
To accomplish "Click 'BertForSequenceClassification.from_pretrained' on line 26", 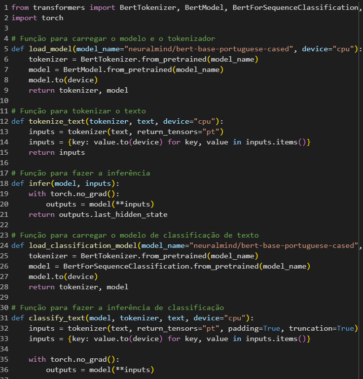I will (161, 267).
